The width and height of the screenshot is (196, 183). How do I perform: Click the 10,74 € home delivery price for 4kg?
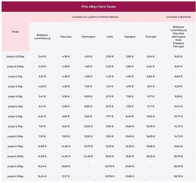178,107
